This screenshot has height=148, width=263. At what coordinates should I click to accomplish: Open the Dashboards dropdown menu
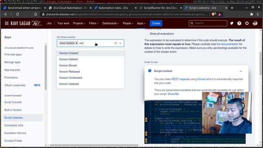pyautogui.click(x=111, y=23)
